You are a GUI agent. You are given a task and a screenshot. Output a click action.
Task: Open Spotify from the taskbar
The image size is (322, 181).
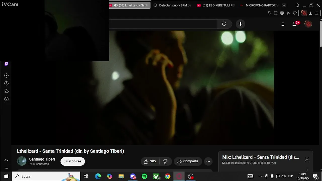pyautogui.click(x=144, y=176)
